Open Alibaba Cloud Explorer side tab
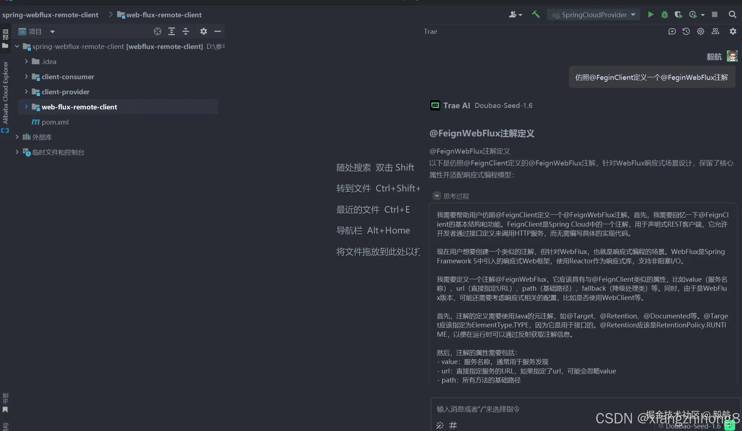 [5, 93]
